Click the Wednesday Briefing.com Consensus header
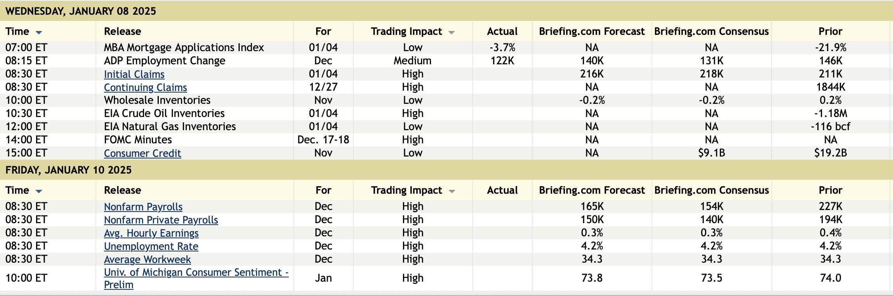Viewport: 893px width, 296px height. (711, 31)
